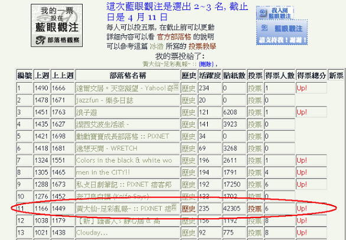Open the 官方部落格 link
Screen dimensions: 346x240
coord(174,37)
